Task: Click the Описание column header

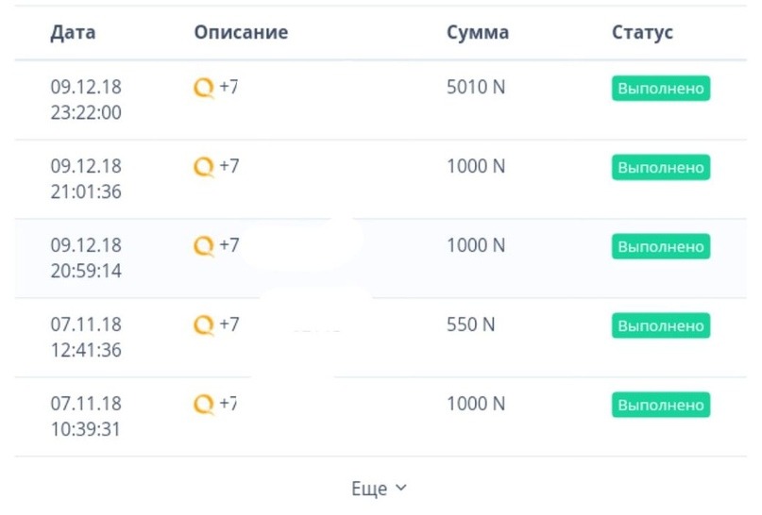Action: (x=241, y=32)
